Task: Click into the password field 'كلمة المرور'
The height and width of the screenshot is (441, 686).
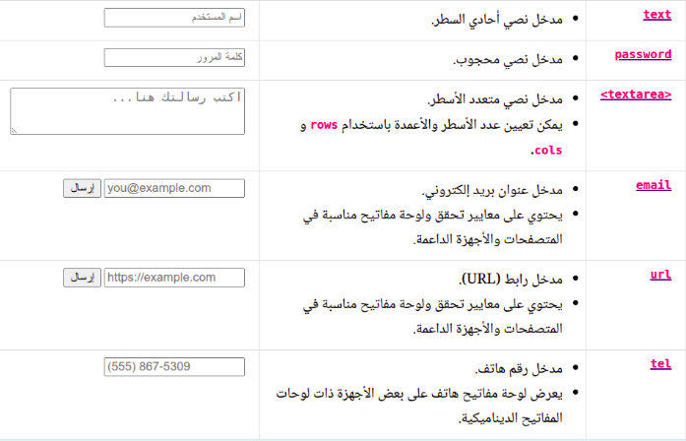Action: (x=174, y=58)
